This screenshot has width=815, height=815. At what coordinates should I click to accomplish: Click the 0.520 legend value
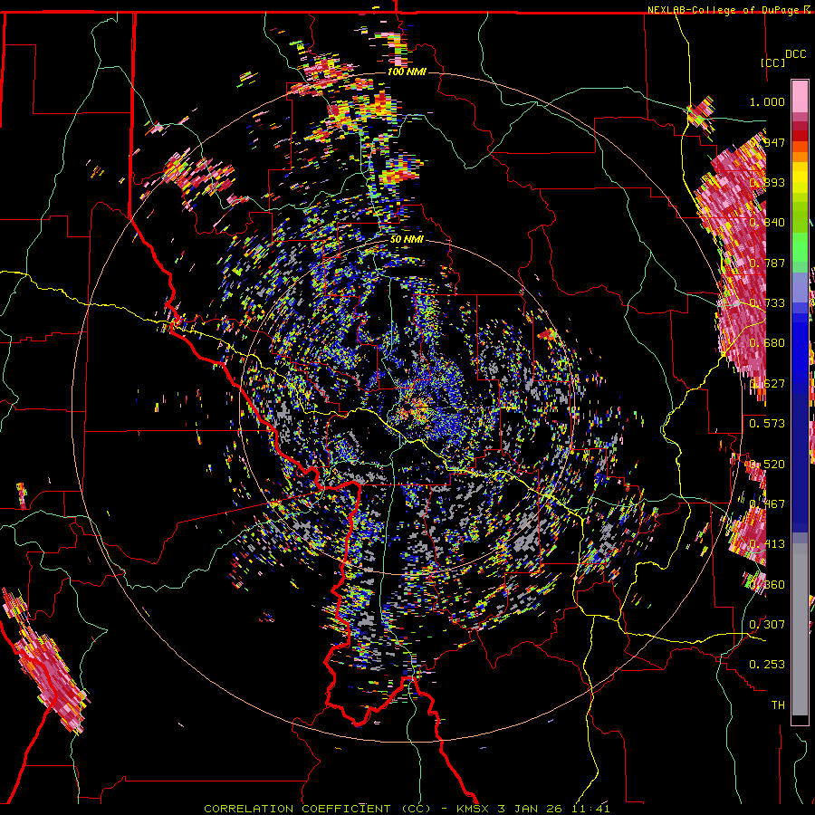coord(767,464)
